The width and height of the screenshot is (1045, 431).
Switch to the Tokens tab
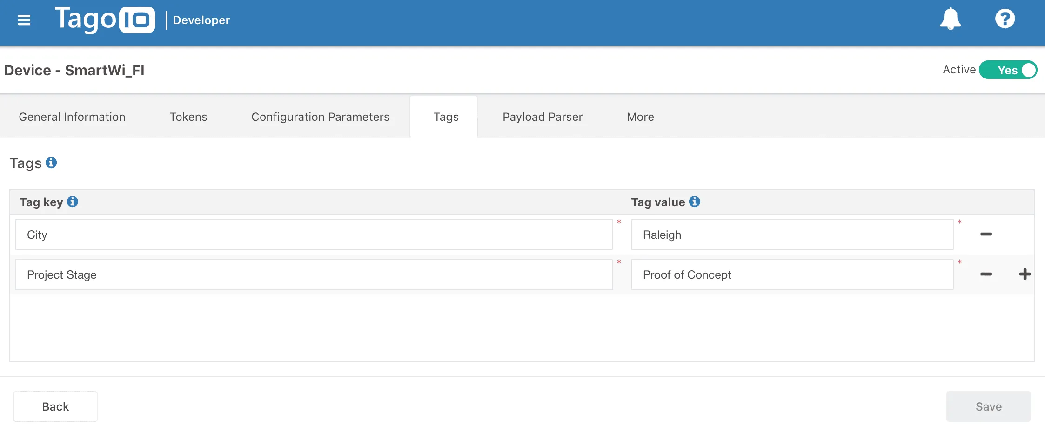click(x=188, y=117)
